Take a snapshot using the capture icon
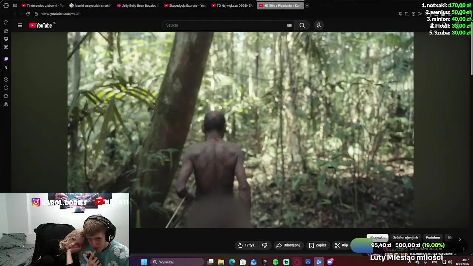 [x=406, y=14]
